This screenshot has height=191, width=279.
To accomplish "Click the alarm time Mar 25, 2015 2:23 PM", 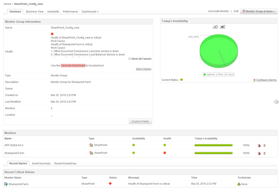I will (204, 184).
